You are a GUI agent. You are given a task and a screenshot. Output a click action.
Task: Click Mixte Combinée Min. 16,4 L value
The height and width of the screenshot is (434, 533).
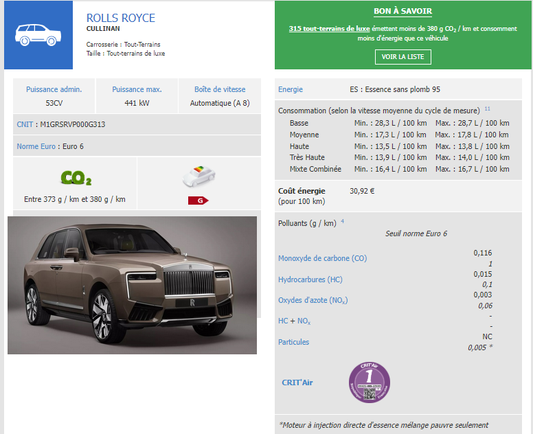click(391, 169)
